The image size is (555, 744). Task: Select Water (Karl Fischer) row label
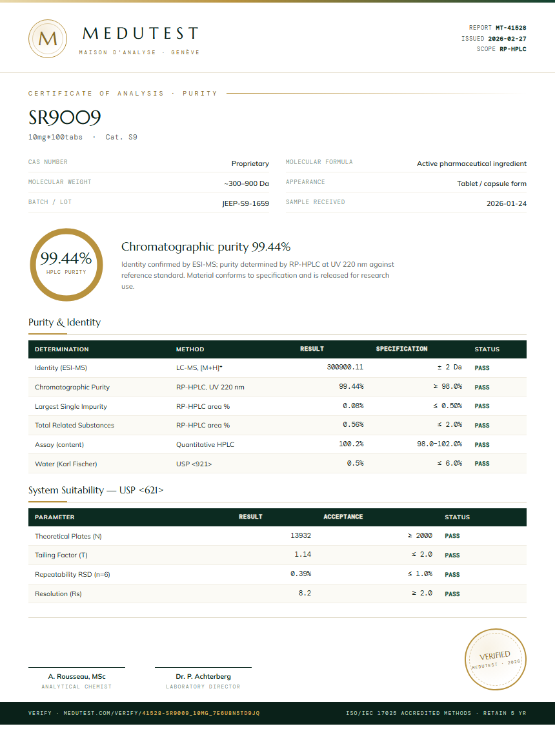[66, 464]
